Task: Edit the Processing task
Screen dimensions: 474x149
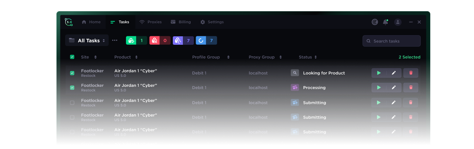Action: point(394,88)
